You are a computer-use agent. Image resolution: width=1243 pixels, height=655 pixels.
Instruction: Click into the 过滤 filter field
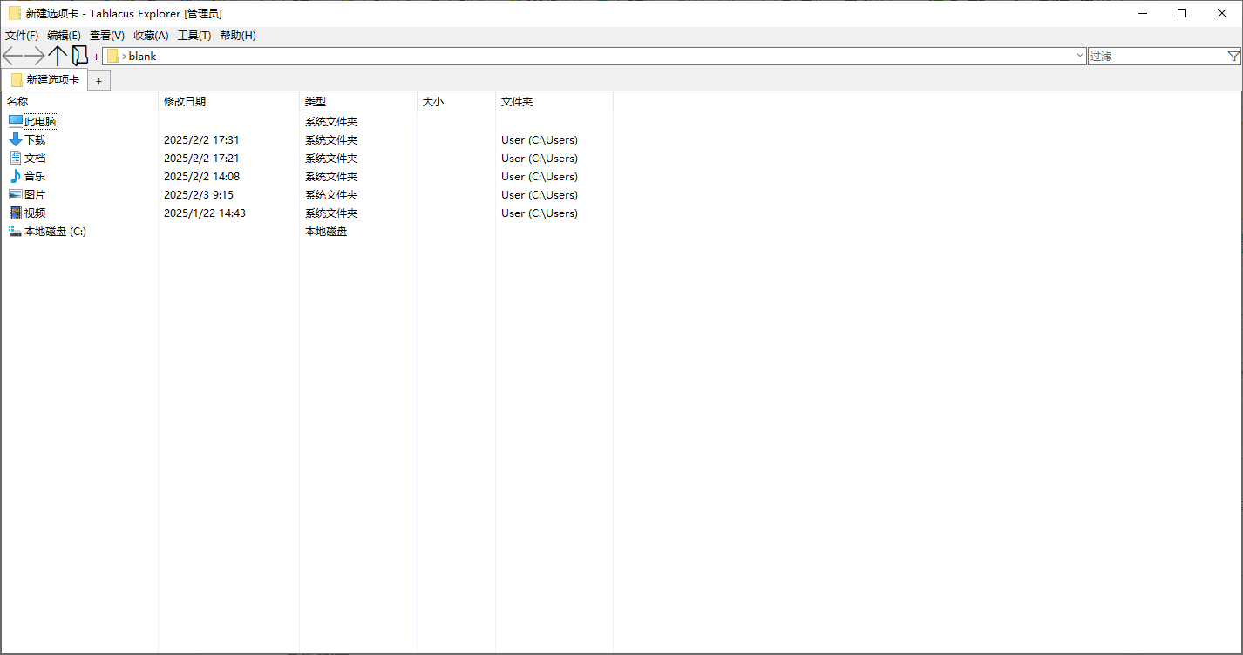(x=1157, y=56)
